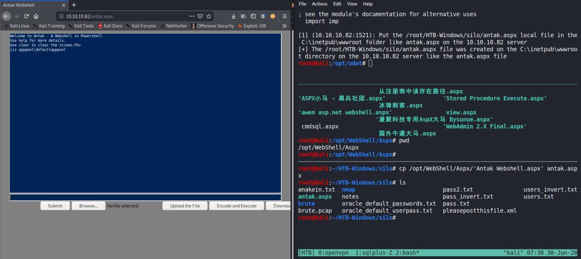Open a new browser tab

[x=74, y=5]
